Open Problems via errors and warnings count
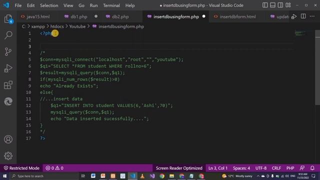 54,168
